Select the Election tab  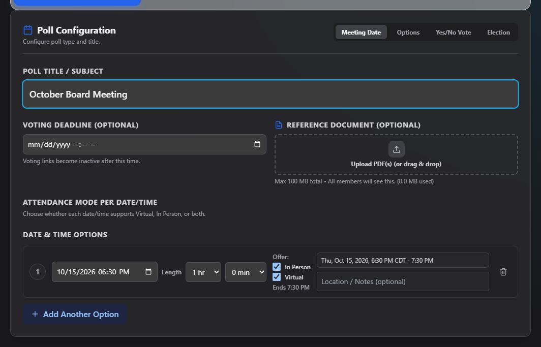coord(499,32)
